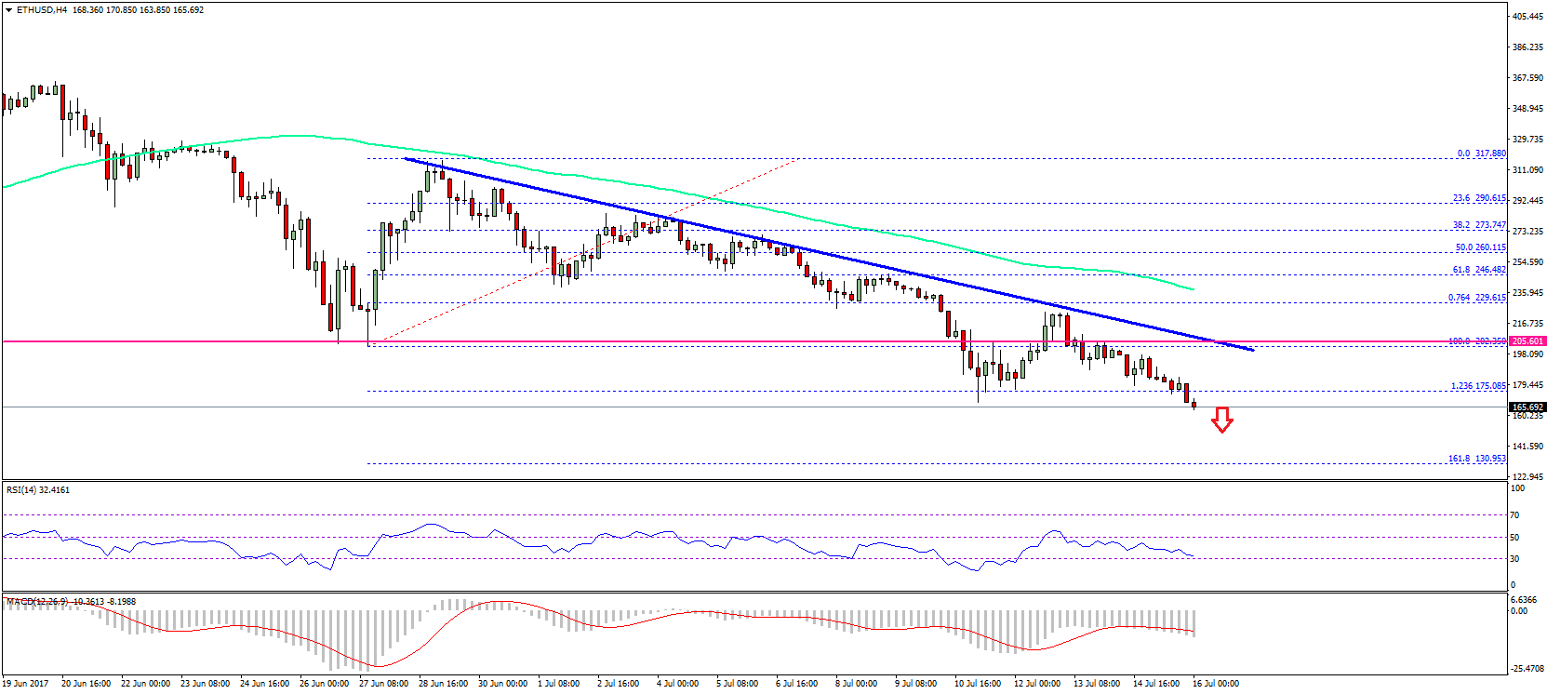Click the 16 Jul 00:00 time label
1547x694 pixels.
[1215, 684]
